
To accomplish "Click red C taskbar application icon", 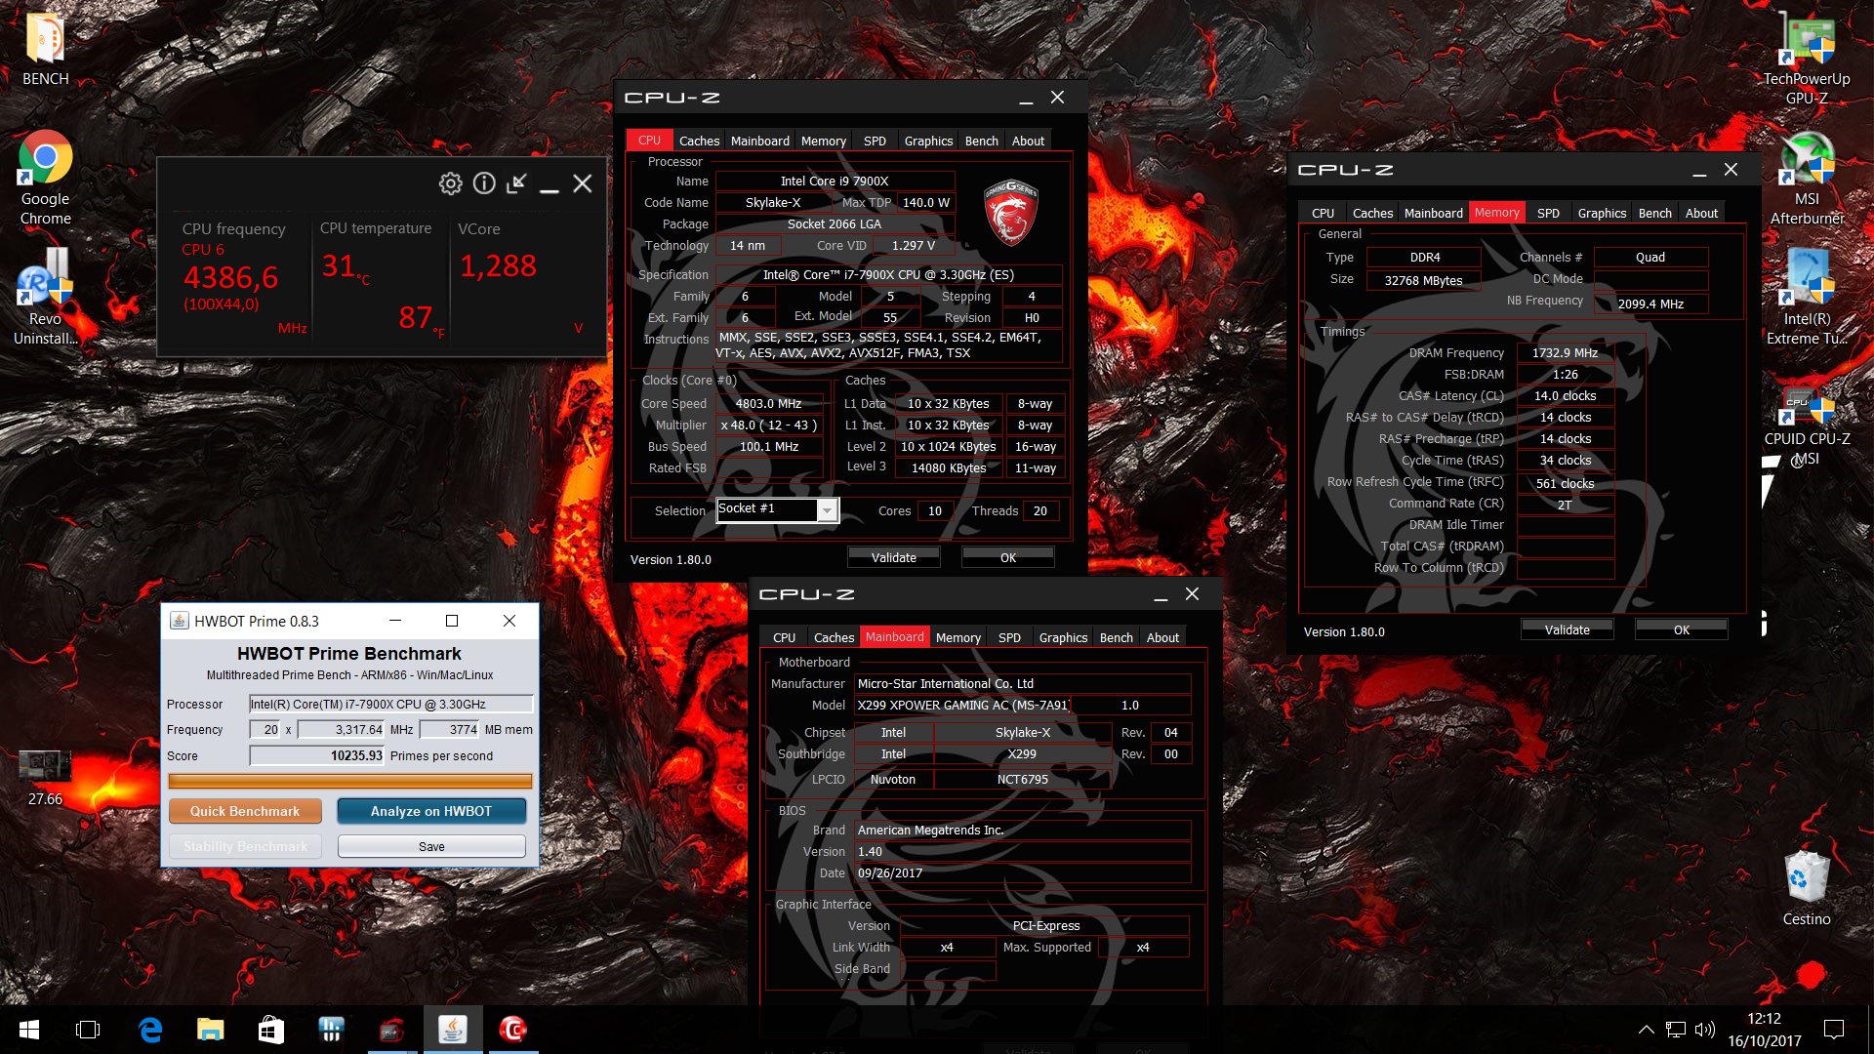I will [x=513, y=1030].
